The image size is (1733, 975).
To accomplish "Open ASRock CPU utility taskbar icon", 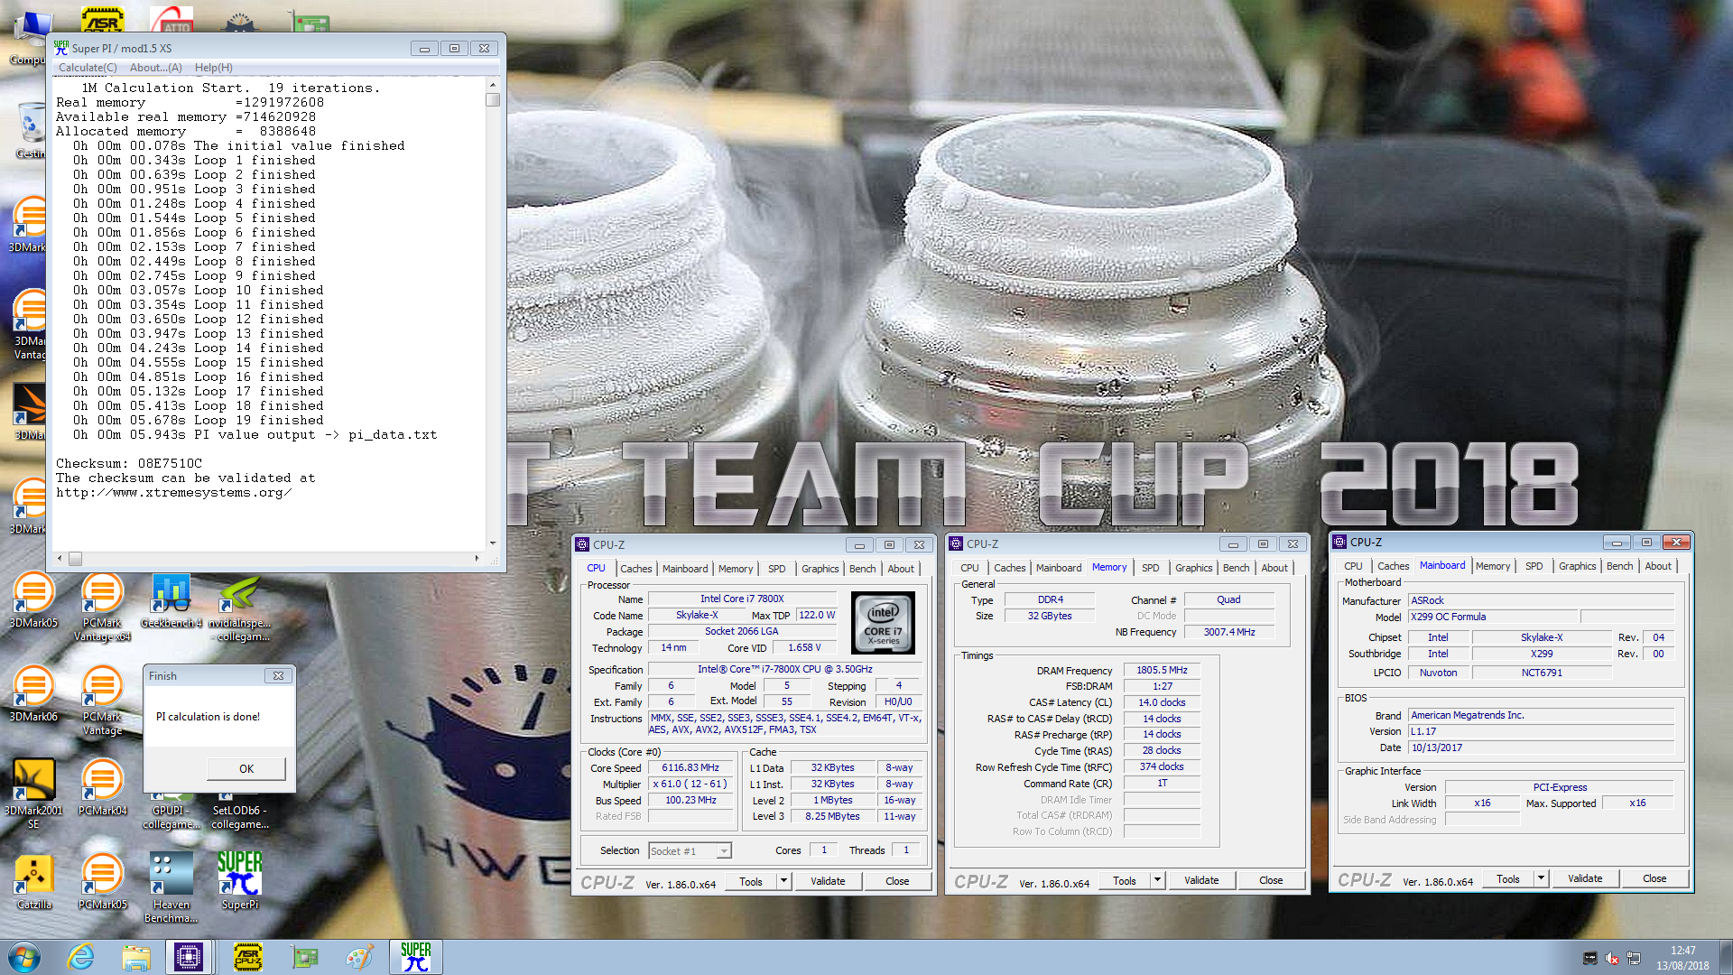I will click(247, 957).
